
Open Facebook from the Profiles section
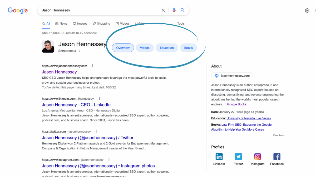[x=277, y=157]
